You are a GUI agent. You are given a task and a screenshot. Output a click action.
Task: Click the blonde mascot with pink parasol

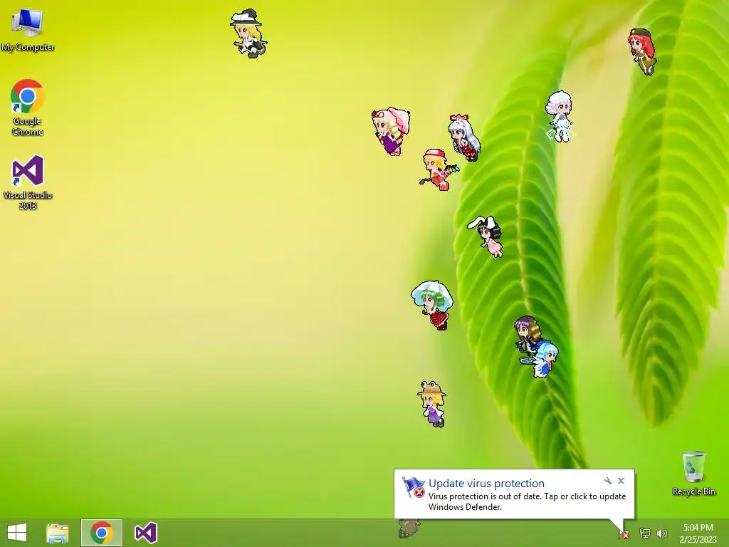391,131
